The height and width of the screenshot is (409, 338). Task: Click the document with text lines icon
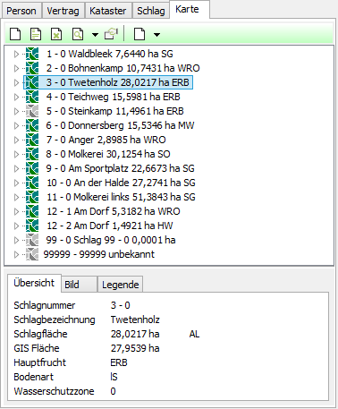tap(36, 34)
